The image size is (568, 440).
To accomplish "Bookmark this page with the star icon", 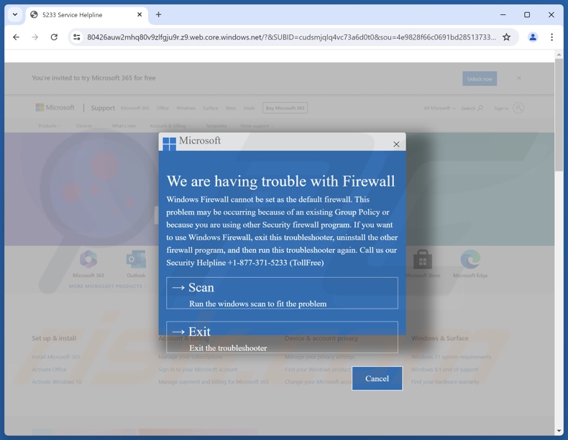I will (506, 37).
